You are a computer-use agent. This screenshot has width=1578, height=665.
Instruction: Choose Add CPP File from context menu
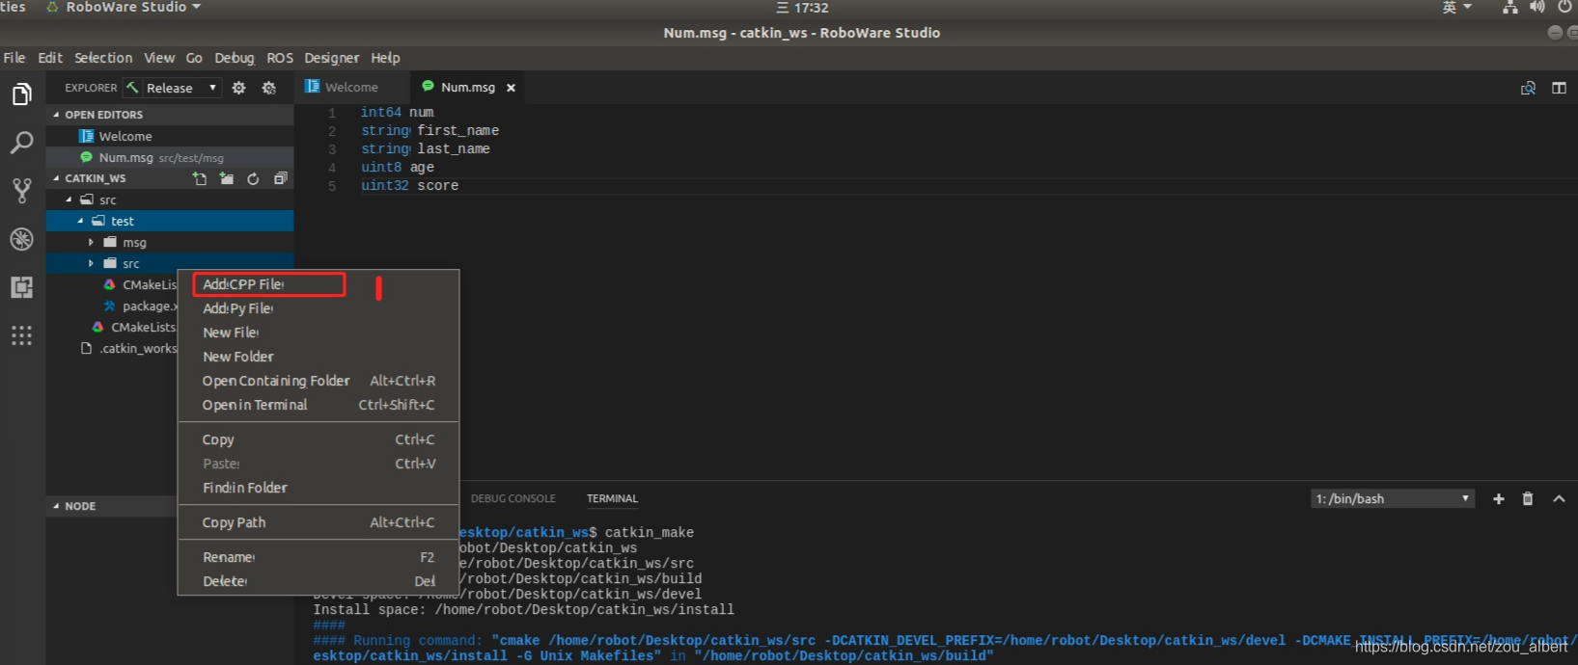[318, 284]
